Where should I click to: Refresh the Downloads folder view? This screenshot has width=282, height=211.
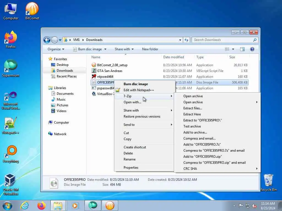tap(186, 40)
